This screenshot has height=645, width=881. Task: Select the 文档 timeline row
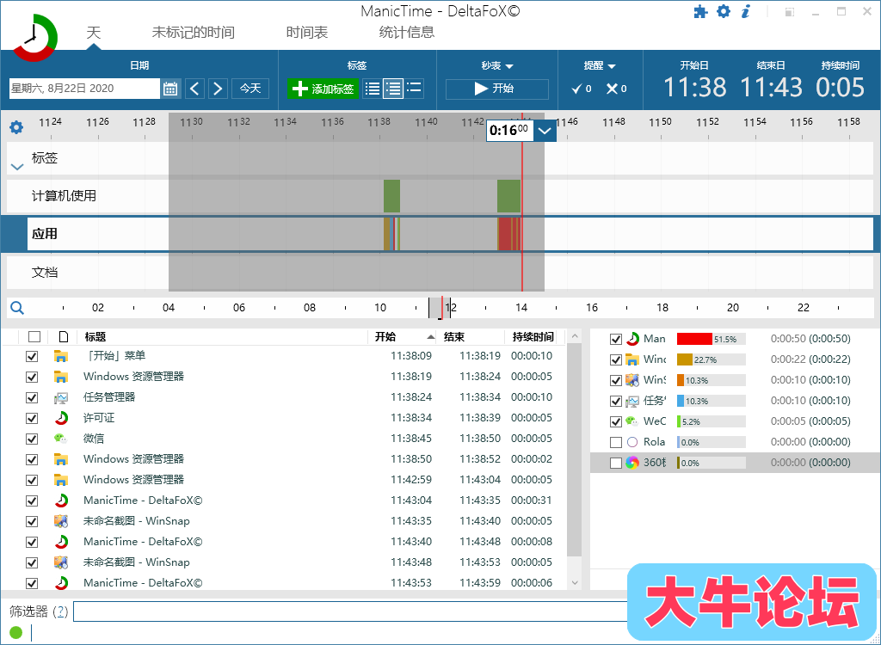coord(440,273)
